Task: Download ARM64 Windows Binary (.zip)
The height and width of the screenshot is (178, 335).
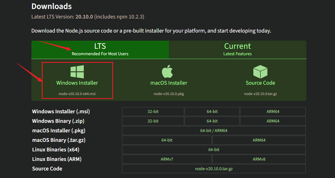Action: pyautogui.click(x=273, y=121)
